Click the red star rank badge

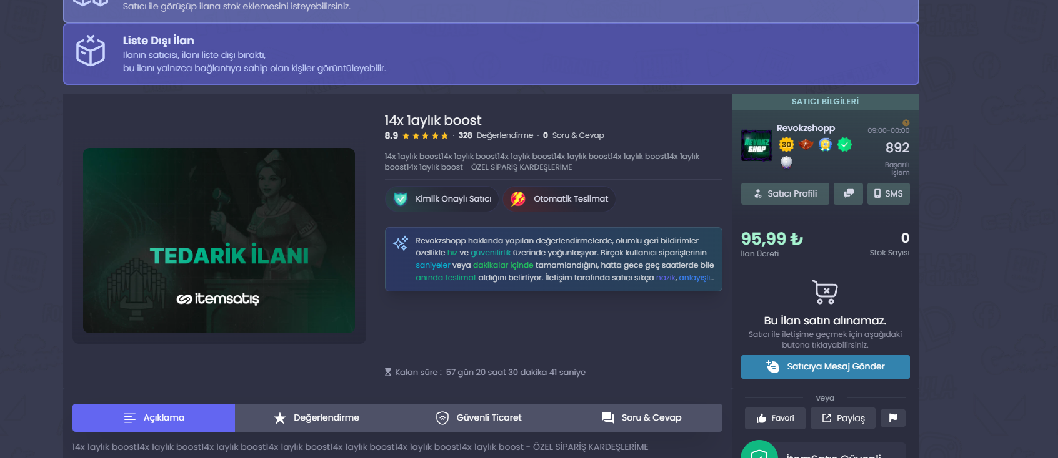[806, 145]
